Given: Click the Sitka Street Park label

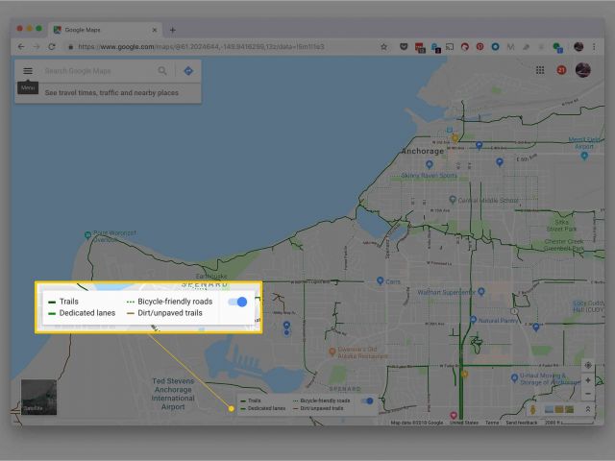Looking at the screenshot, I should (561, 226).
